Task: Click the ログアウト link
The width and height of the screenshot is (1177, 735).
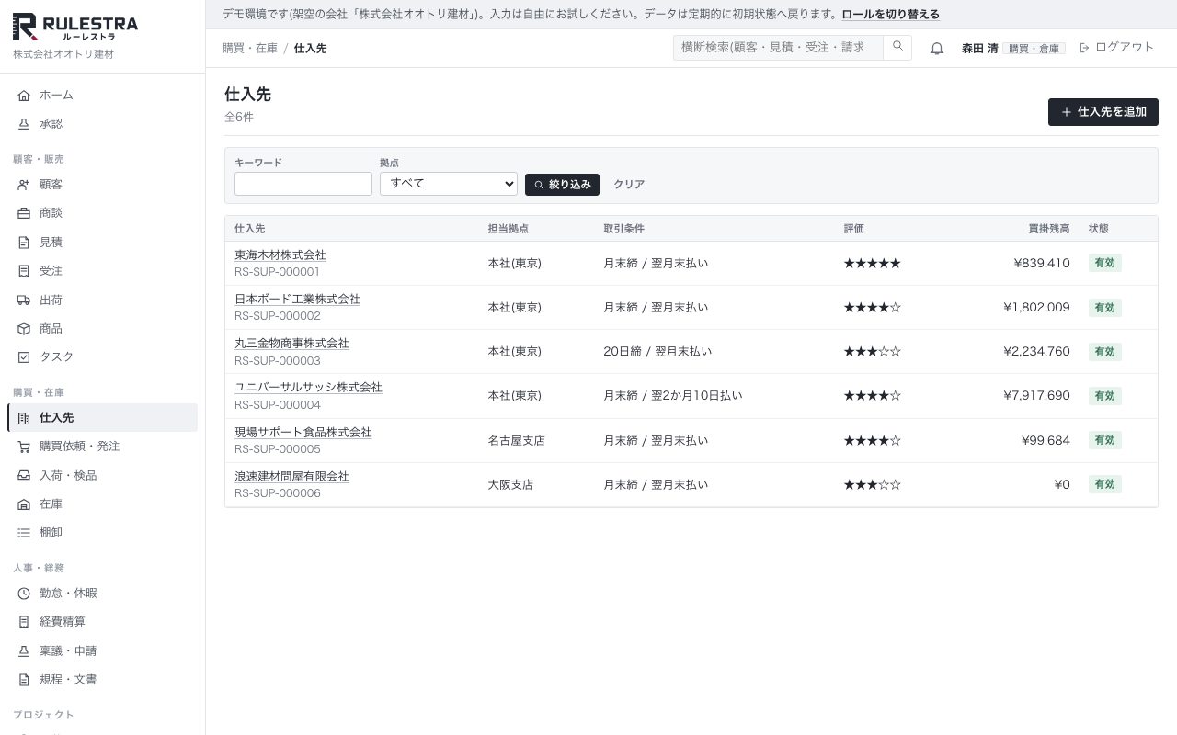Action: pyautogui.click(x=1116, y=48)
